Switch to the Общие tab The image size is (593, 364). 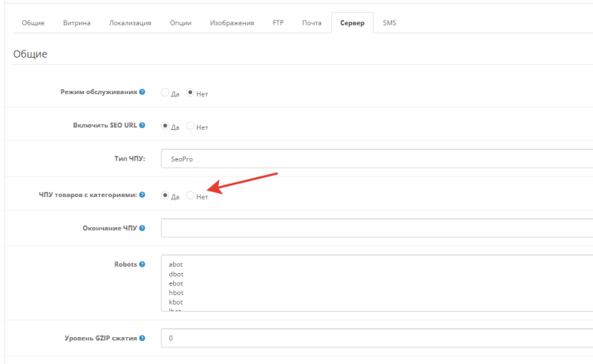coord(32,23)
